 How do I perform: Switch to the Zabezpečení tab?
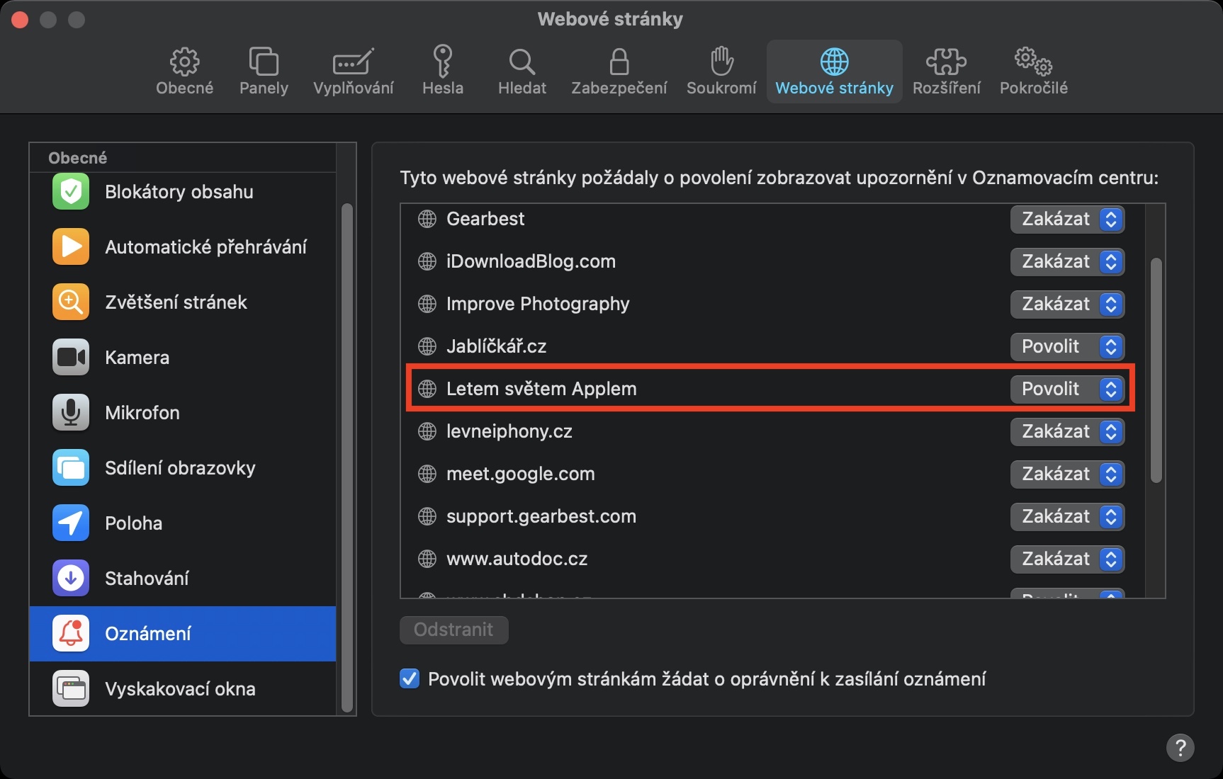tap(619, 72)
